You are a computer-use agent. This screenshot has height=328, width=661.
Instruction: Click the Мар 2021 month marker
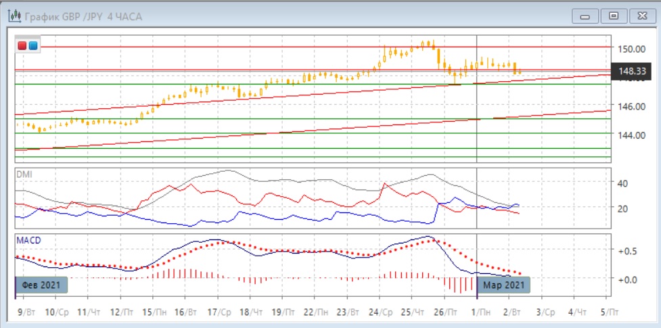click(x=504, y=285)
